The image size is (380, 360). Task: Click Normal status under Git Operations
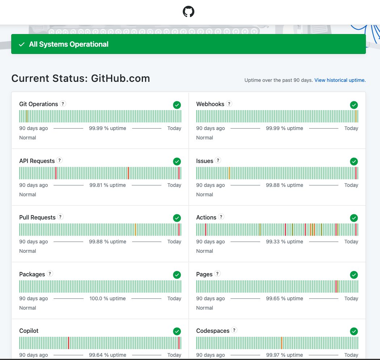pos(28,138)
